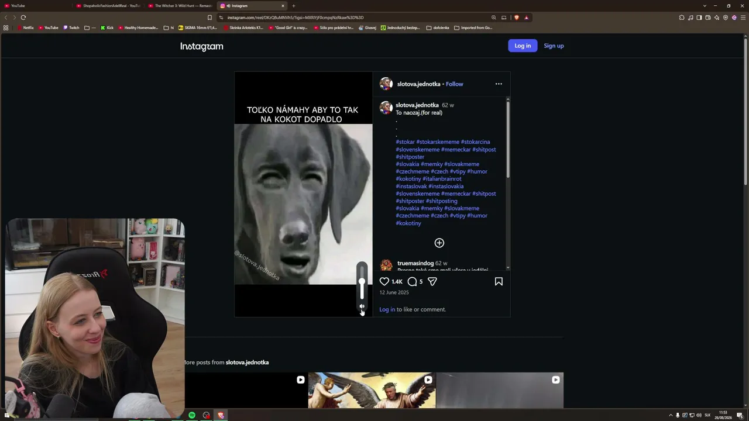Go back to the previous page
The height and width of the screenshot is (421, 749).
pos(6,18)
